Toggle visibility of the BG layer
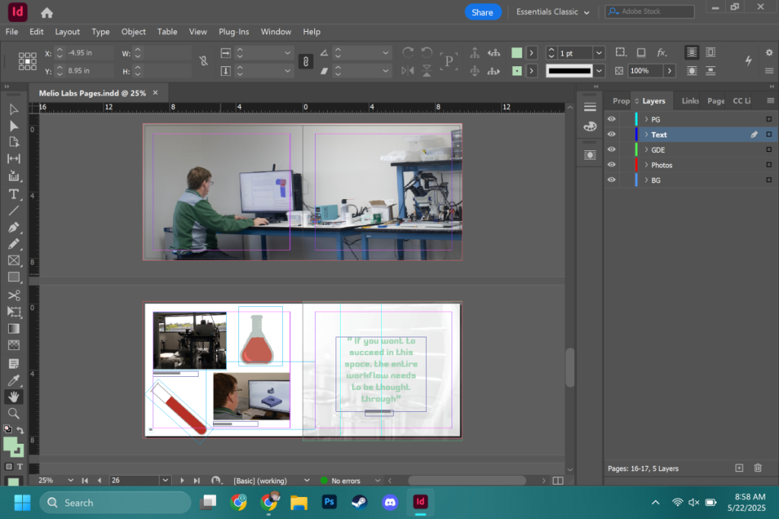This screenshot has width=779, height=519. click(x=612, y=180)
